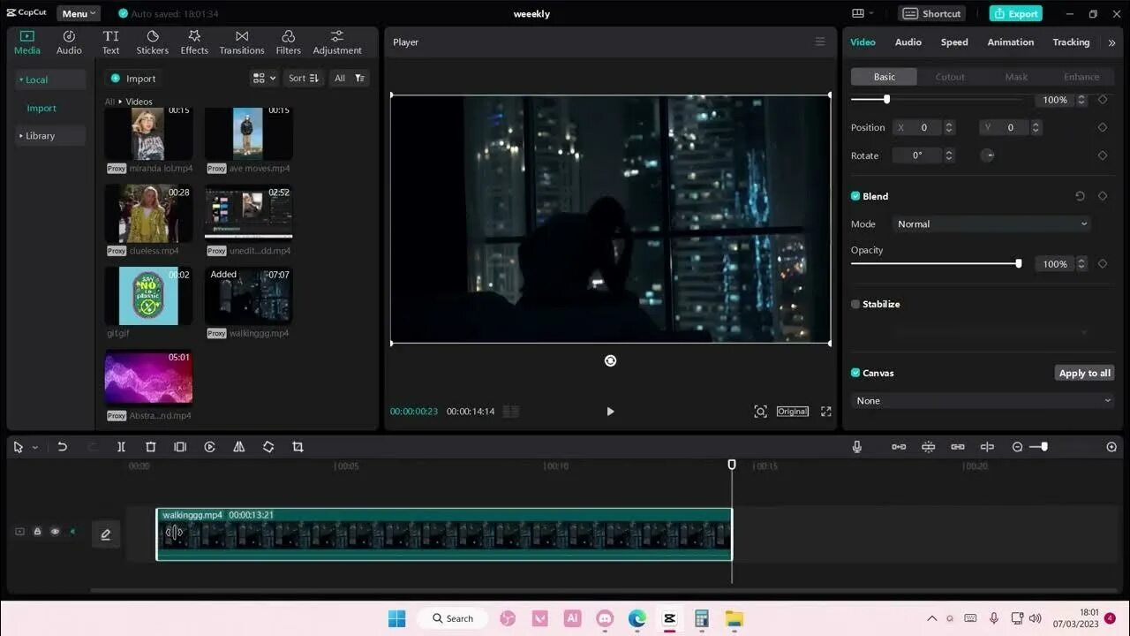This screenshot has height=636, width=1130.
Task: Click the Undo icon above the timeline
Action: (x=62, y=447)
